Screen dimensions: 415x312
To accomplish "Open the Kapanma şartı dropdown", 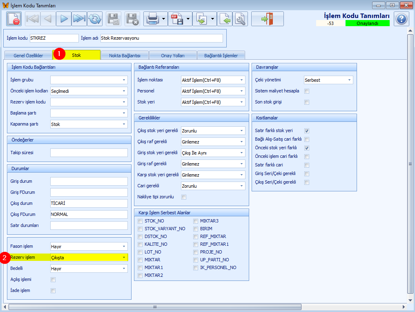I will (x=124, y=124).
